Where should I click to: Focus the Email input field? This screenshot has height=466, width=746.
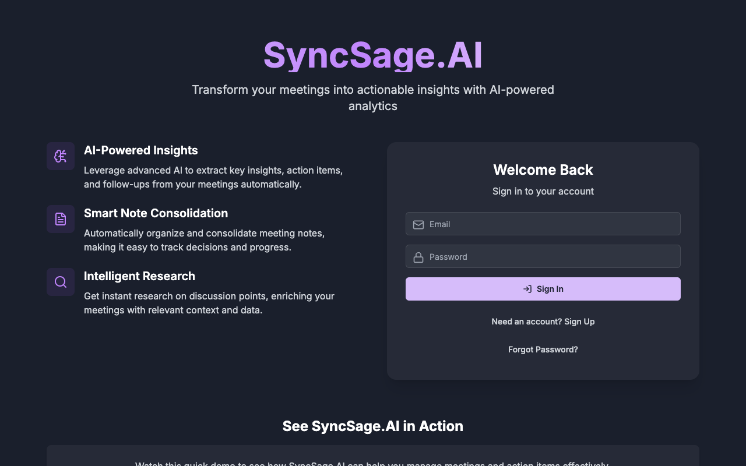point(543,224)
